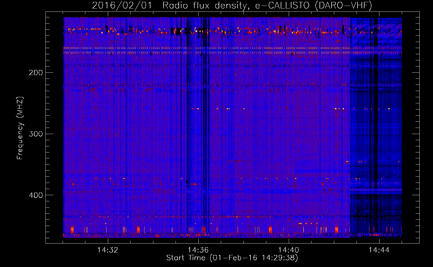Click the 14:36 time tick label
This screenshot has height=267, width=433.
[198, 250]
